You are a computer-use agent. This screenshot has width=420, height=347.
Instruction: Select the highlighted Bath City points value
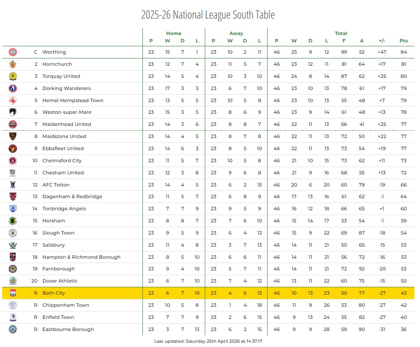404,293
